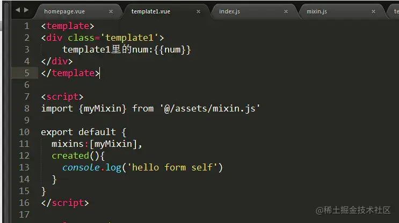Image resolution: width=399 pixels, height=223 pixels.
Task: Click line number 5 in the gutter
Action: (27, 73)
